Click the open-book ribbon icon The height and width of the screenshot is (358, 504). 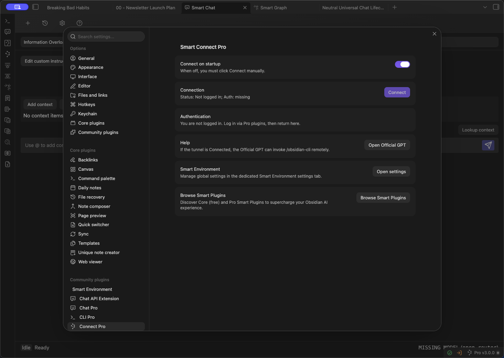click(8, 153)
